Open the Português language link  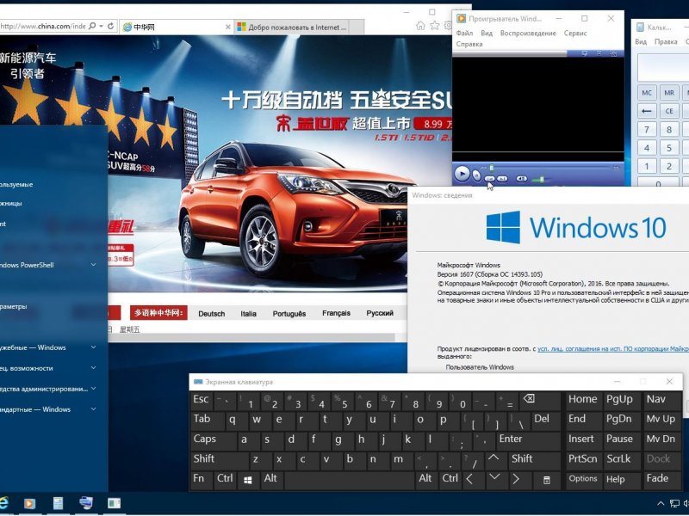tap(289, 314)
